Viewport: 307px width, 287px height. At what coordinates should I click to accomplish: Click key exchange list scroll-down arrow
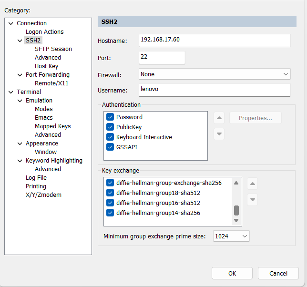click(236, 220)
